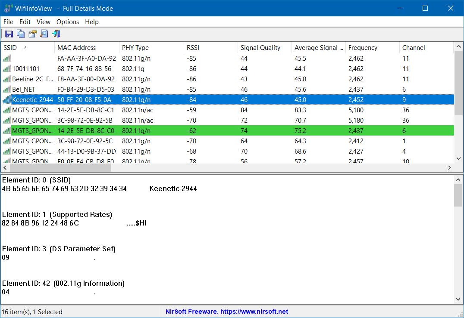464x318 pixels.
Task: Click the RSSI value -59
Action: click(x=191, y=110)
